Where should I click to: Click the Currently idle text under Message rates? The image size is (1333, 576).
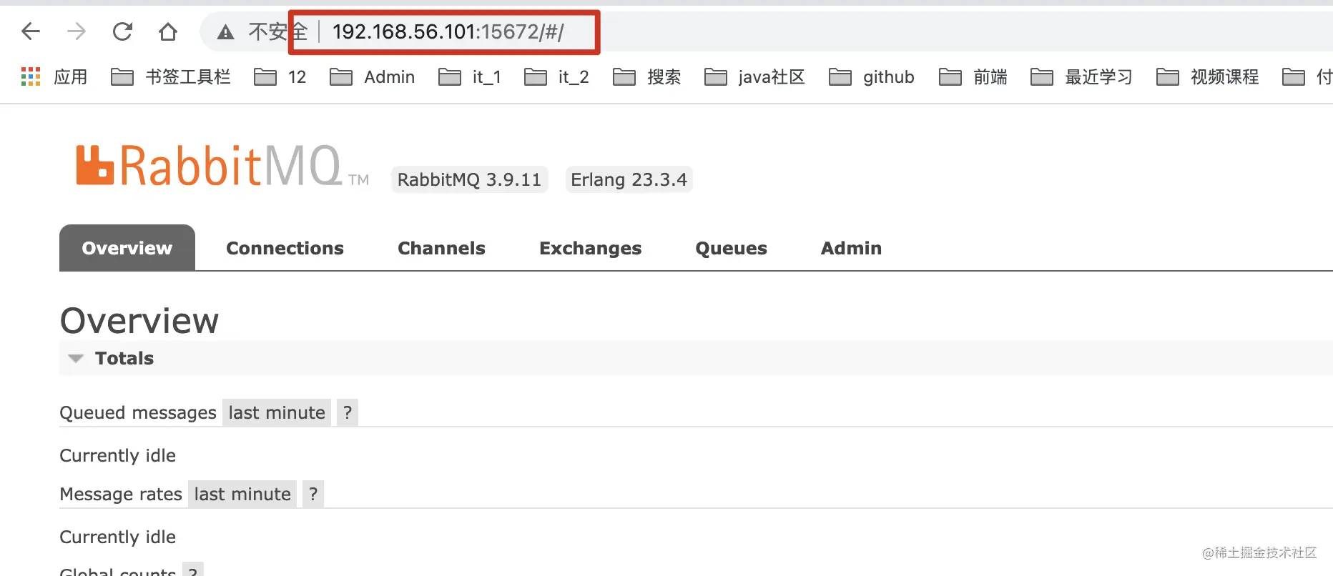(118, 537)
